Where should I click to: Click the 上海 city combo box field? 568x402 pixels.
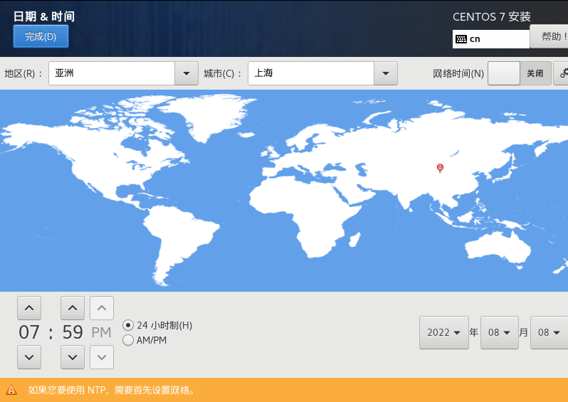[x=311, y=73]
